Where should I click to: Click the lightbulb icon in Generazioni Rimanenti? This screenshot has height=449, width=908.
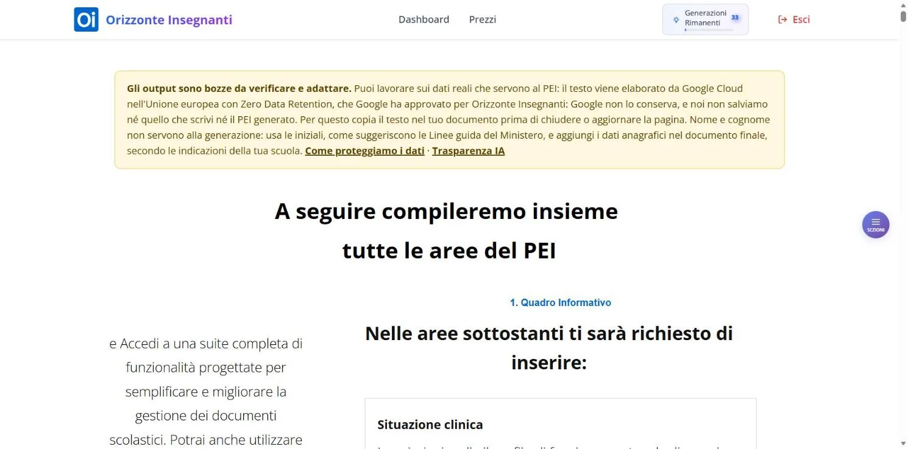(x=676, y=19)
